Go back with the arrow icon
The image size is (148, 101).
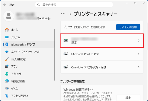tap(5, 5)
